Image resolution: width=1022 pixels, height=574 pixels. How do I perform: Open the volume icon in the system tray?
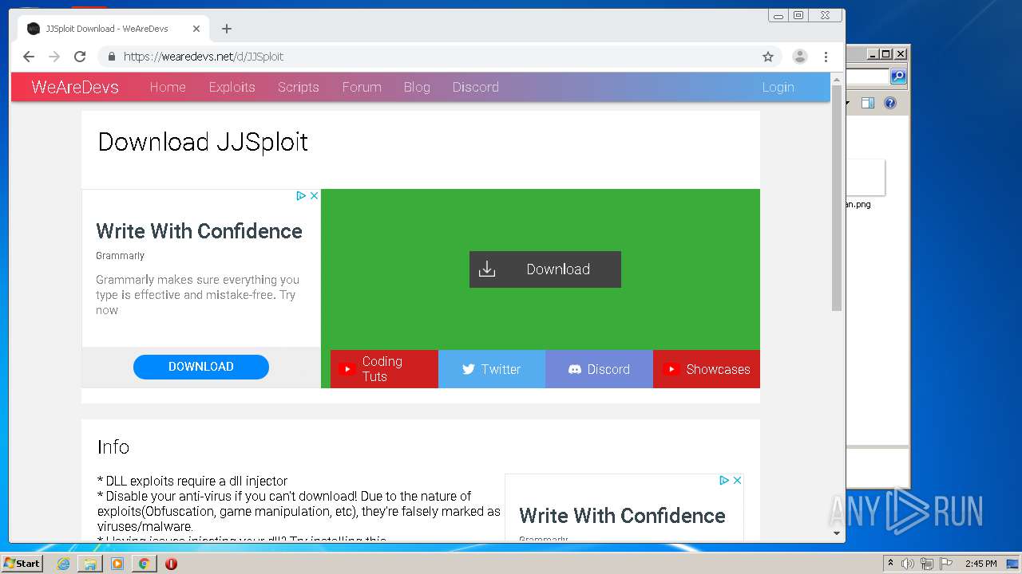(x=908, y=564)
